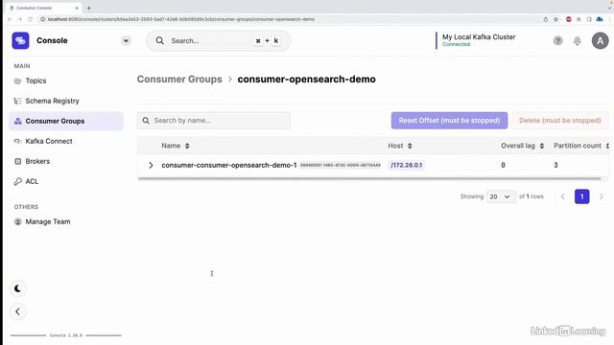The width and height of the screenshot is (614, 345).
Task: Click browser reload icon
Action: click(x=30, y=19)
